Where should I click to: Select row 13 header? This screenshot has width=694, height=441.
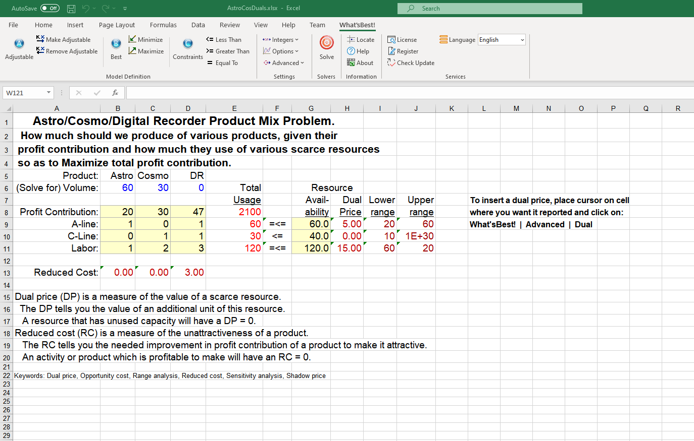coord(7,273)
